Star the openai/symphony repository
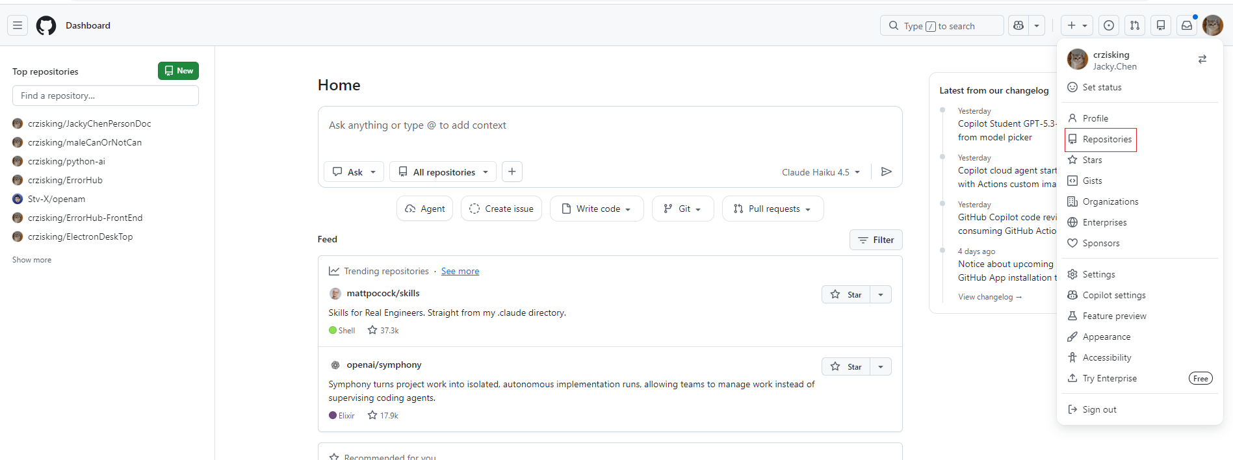 [846, 366]
